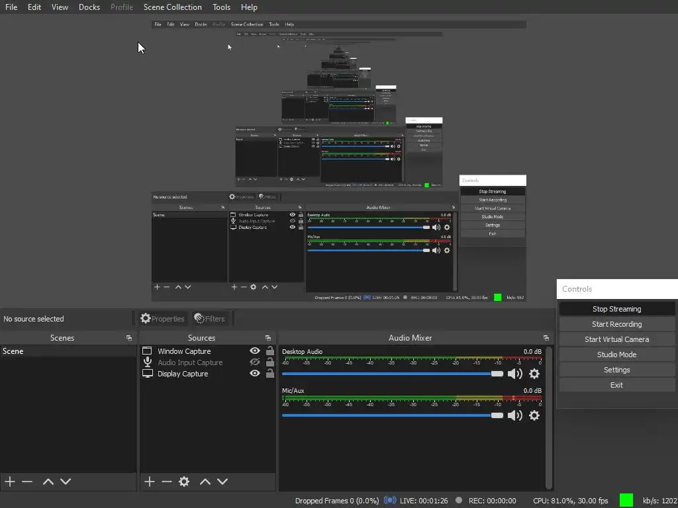Viewport: 678px width, 508px height.
Task: Open Mic/Aux settings gear
Action: (x=534, y=415)
